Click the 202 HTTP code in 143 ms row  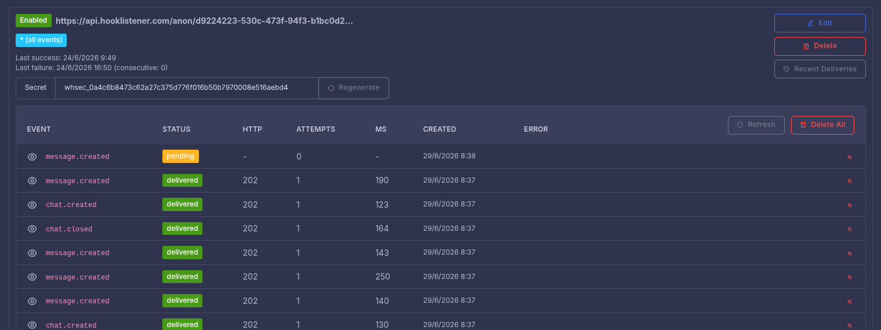250,253
